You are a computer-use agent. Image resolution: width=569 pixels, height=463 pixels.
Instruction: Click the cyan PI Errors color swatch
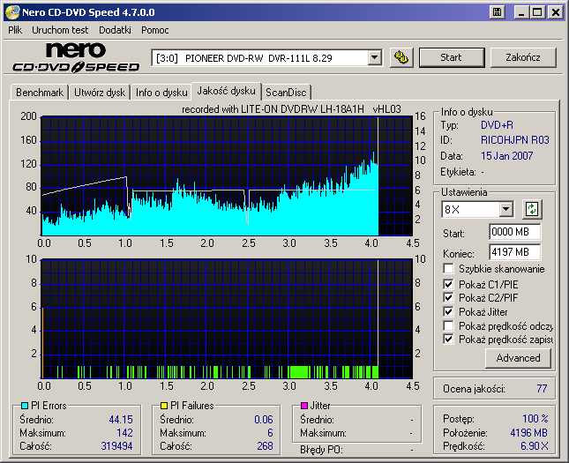pyautogui.click(x=25, y=406)
